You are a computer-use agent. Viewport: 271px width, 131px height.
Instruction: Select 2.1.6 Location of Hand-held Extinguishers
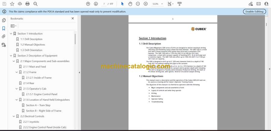(x=46, y=100)
